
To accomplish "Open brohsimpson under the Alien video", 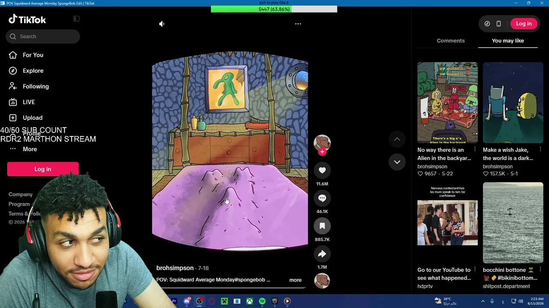I will pos(432,166).
